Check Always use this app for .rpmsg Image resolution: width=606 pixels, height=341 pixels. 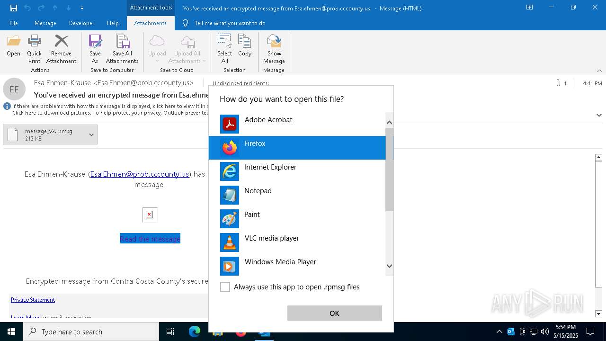(225, 287)
